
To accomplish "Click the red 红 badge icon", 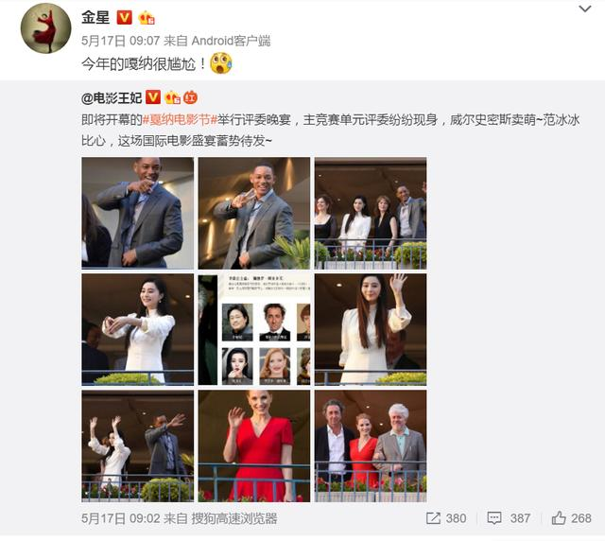I will pyautogui.click(x=190, y=97).
